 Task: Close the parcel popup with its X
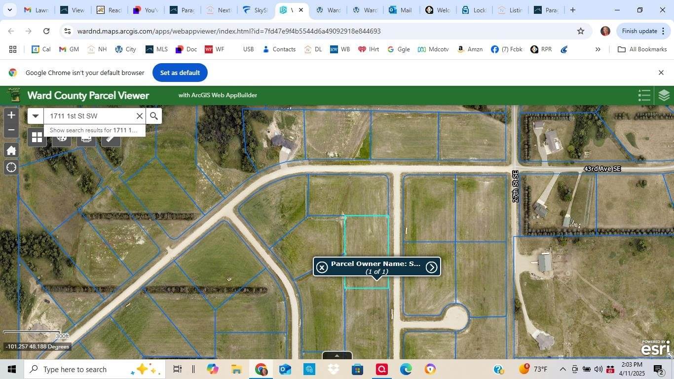(x=322, y=266)
